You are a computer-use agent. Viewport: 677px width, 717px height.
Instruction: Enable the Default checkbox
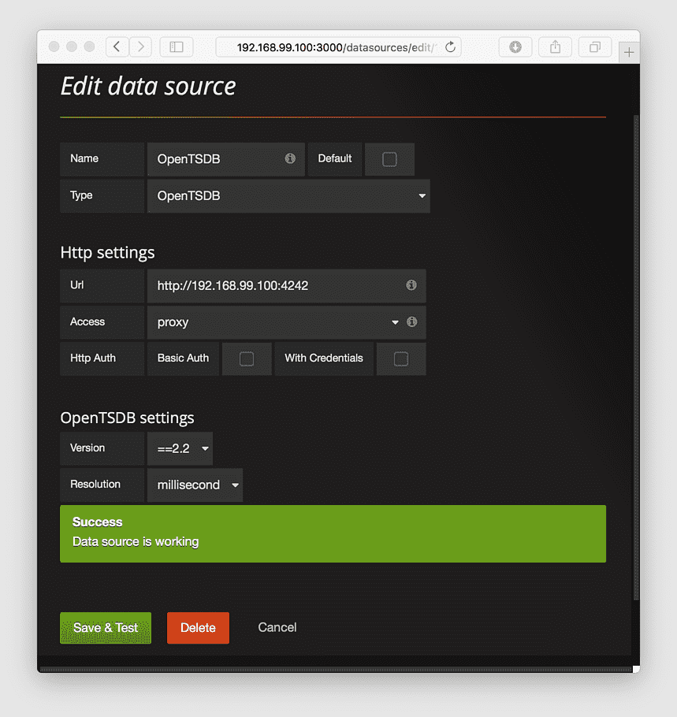389,158
